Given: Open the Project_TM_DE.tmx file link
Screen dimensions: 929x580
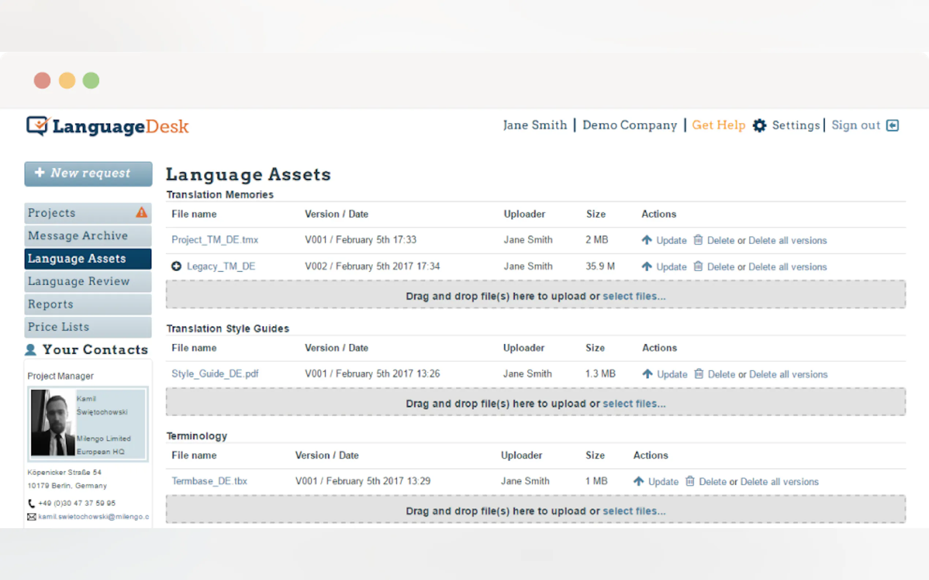Looking at the screenshot, I should (x=215, y=240).
